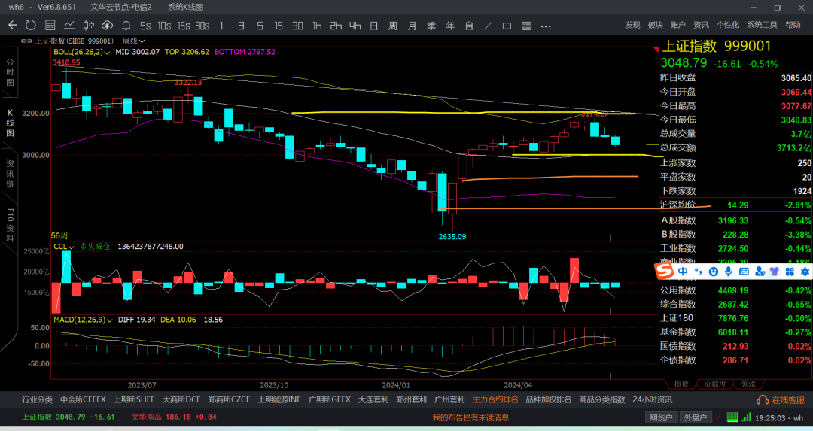The image size is (813, 431).
Task: Click the refresh icon in toolbar
Action: 31,26
